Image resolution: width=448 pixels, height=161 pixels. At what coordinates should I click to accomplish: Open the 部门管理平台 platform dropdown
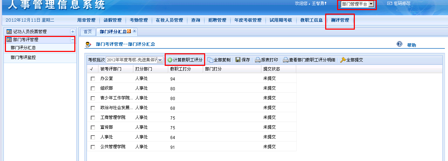coord(371,4)
